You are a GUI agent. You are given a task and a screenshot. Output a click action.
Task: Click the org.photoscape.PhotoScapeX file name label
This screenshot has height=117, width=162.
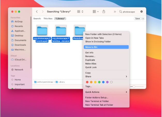pos(42,40)
